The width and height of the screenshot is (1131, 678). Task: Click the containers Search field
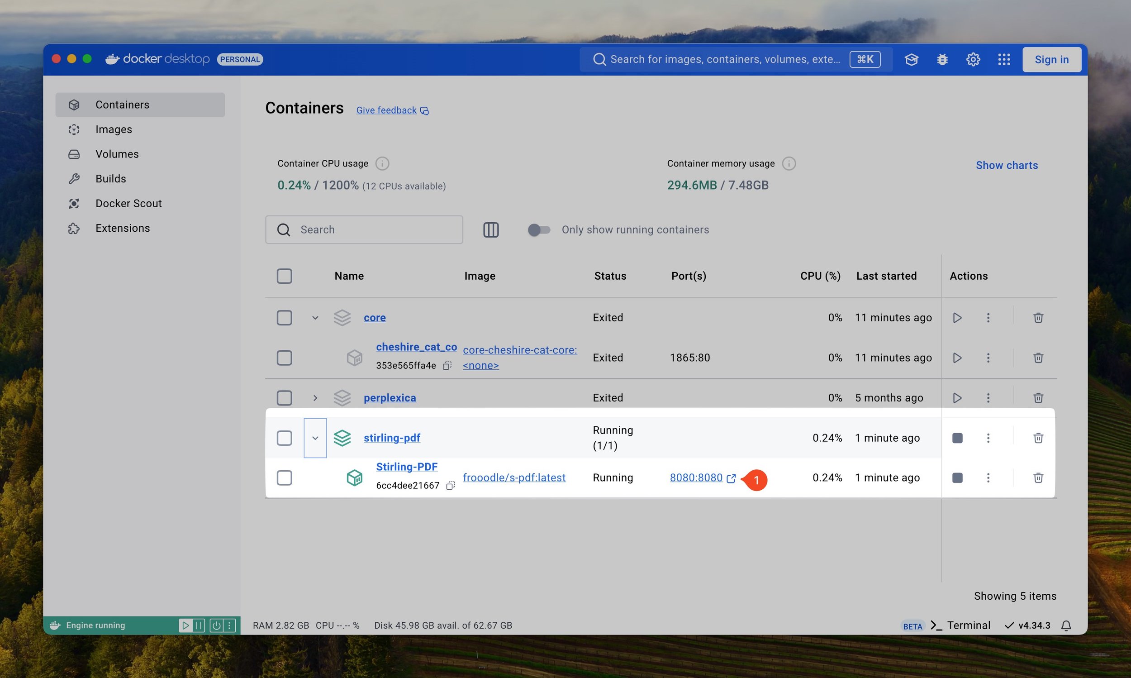[364, 230]
